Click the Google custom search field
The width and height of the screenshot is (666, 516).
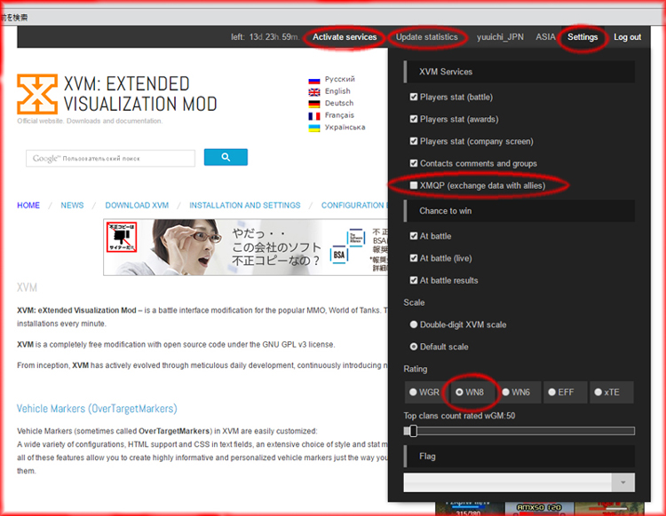(x=110, y=158)
